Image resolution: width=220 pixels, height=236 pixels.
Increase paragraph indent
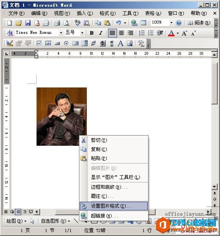[160, 33]
